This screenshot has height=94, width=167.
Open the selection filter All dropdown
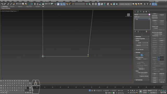(19, 4)
